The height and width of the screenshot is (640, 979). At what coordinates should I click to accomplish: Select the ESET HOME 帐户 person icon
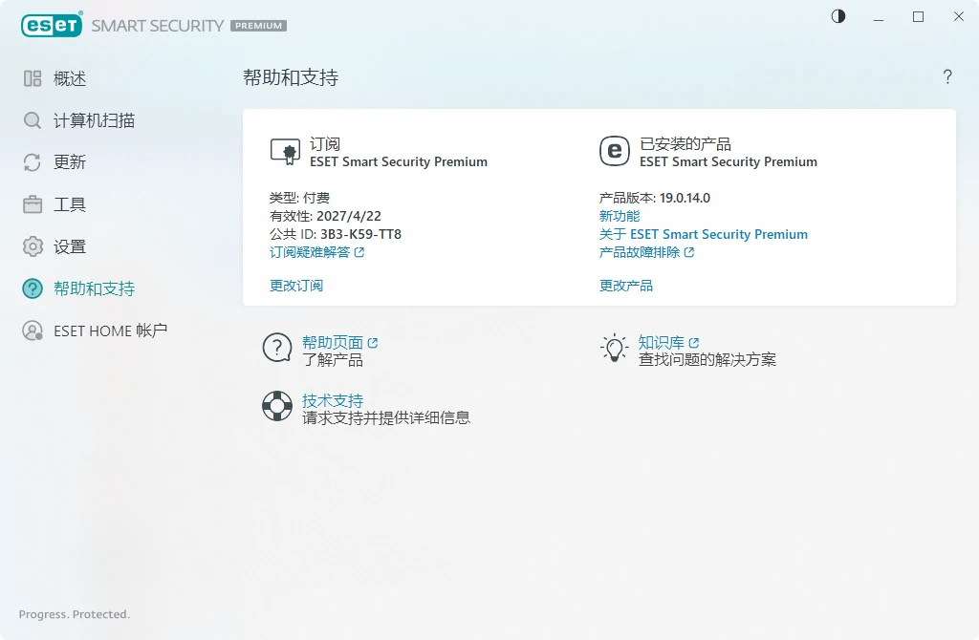30,331
